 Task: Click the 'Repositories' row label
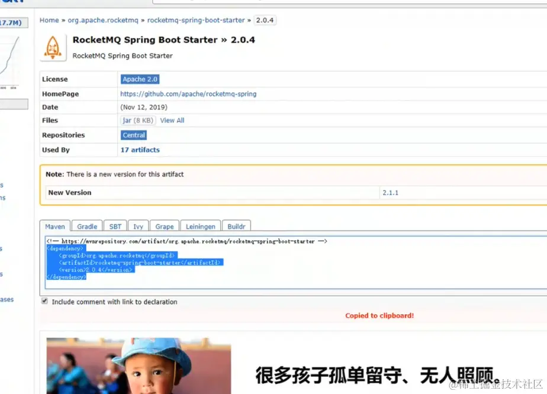point(63,135)
